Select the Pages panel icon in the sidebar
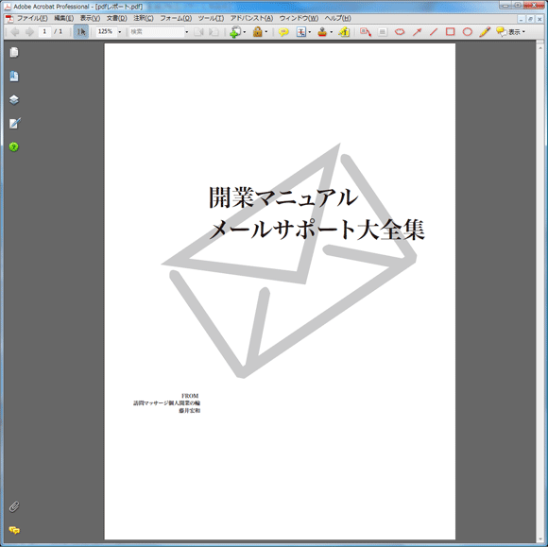 (x=14, y=52)
